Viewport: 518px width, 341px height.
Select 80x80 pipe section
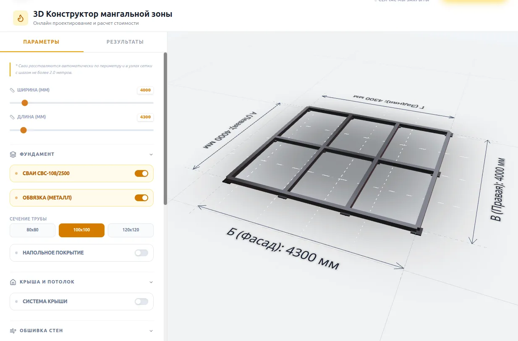pos(33,230)
